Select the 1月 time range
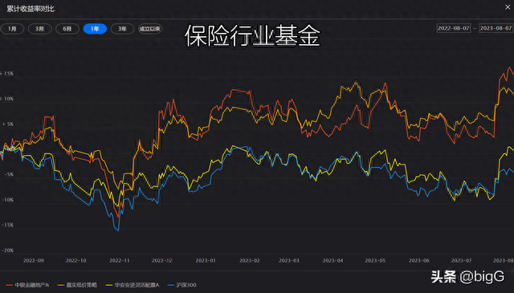This screenshot has height=293, width=514. pyautogui.click(x=12, y=29)
